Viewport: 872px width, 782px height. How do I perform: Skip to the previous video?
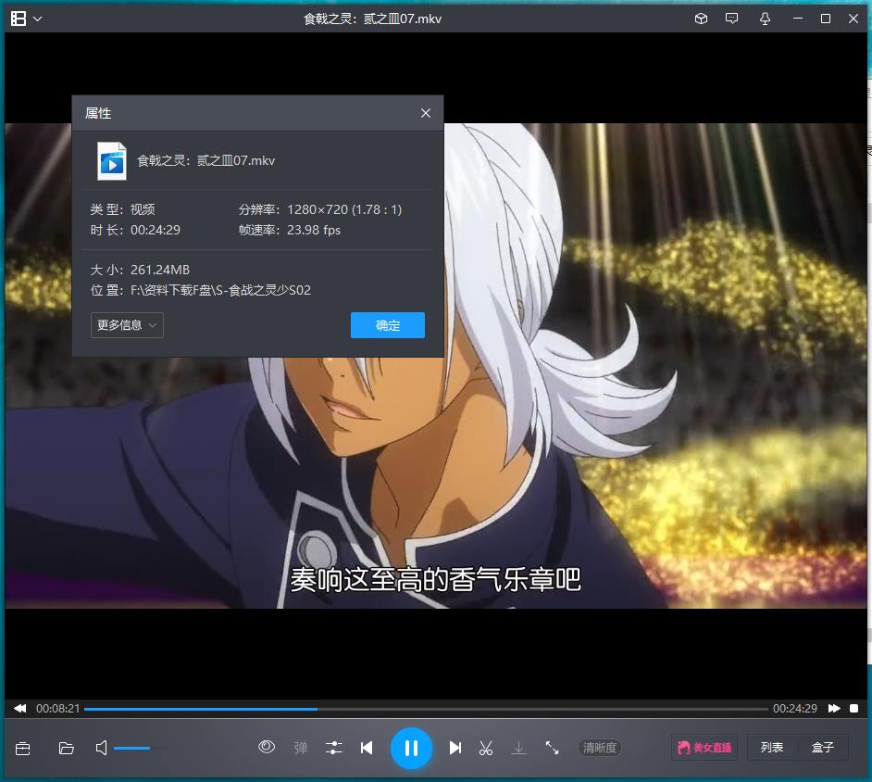pyautogui.click(x=367, y=748)
